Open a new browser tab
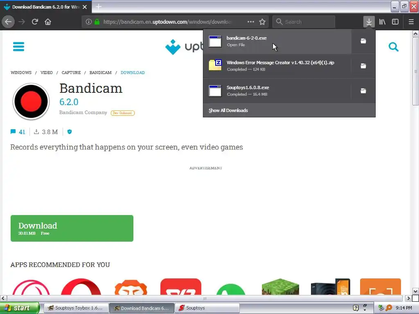 99,7
